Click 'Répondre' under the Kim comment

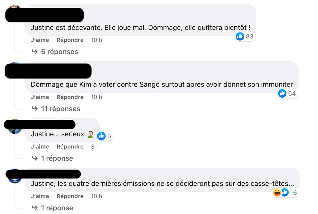70,97
